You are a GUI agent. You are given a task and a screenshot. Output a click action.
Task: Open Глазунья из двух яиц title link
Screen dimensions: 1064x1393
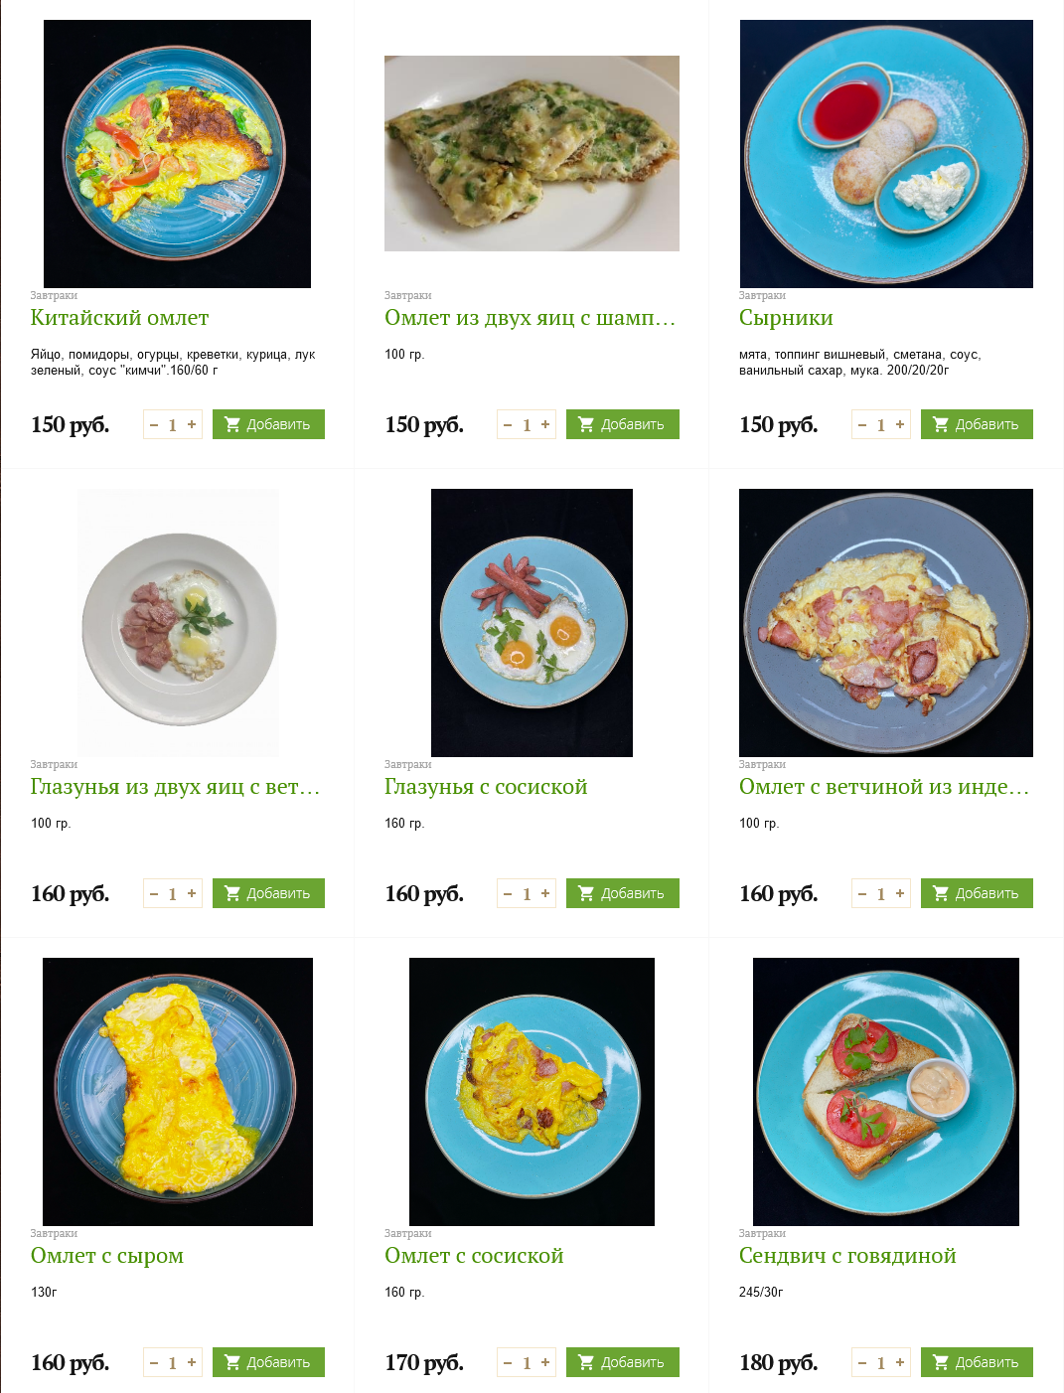point(176,787)
